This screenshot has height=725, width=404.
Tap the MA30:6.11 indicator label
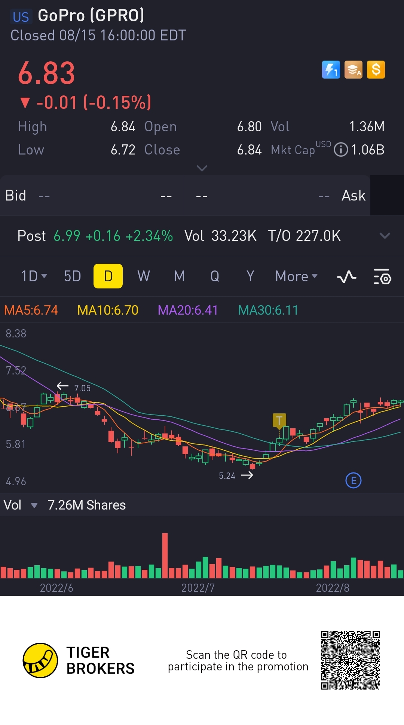268,310
